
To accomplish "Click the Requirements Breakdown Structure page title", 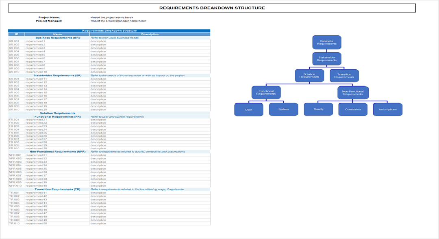I will pos(212,8).
